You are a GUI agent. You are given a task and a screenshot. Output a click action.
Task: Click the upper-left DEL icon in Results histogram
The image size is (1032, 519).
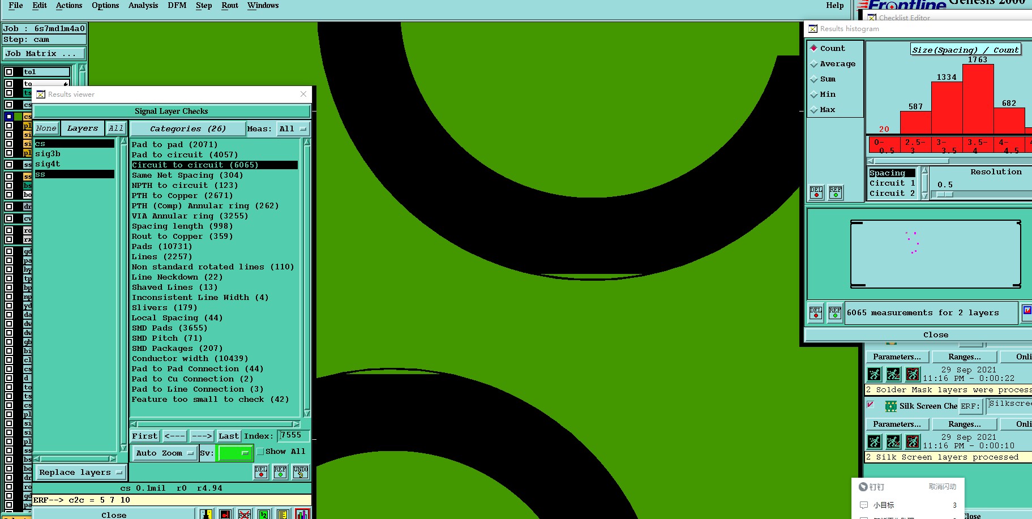(x=816, y=192)
